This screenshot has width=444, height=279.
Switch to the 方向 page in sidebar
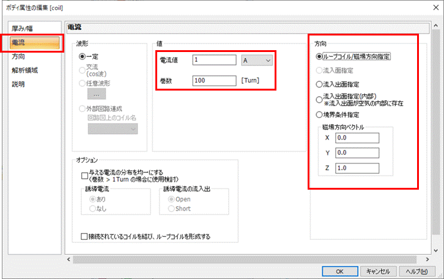[x=19, y=56]
